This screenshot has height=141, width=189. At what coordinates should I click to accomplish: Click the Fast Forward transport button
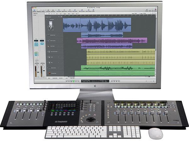click(x=69, y=81)
